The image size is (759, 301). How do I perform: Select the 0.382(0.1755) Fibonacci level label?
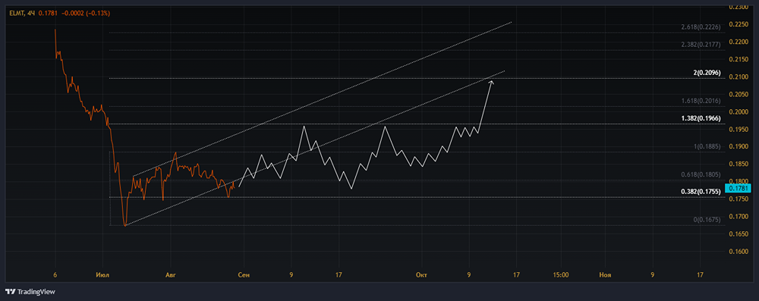pyautogui.click(x=701, y=192)
